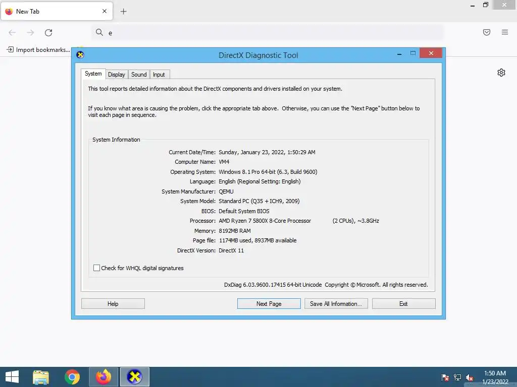Close the DirectX Diagnostic Tool window
Image resolution: width=517 pixels, height=387 pixels.
tap(431, 53)
